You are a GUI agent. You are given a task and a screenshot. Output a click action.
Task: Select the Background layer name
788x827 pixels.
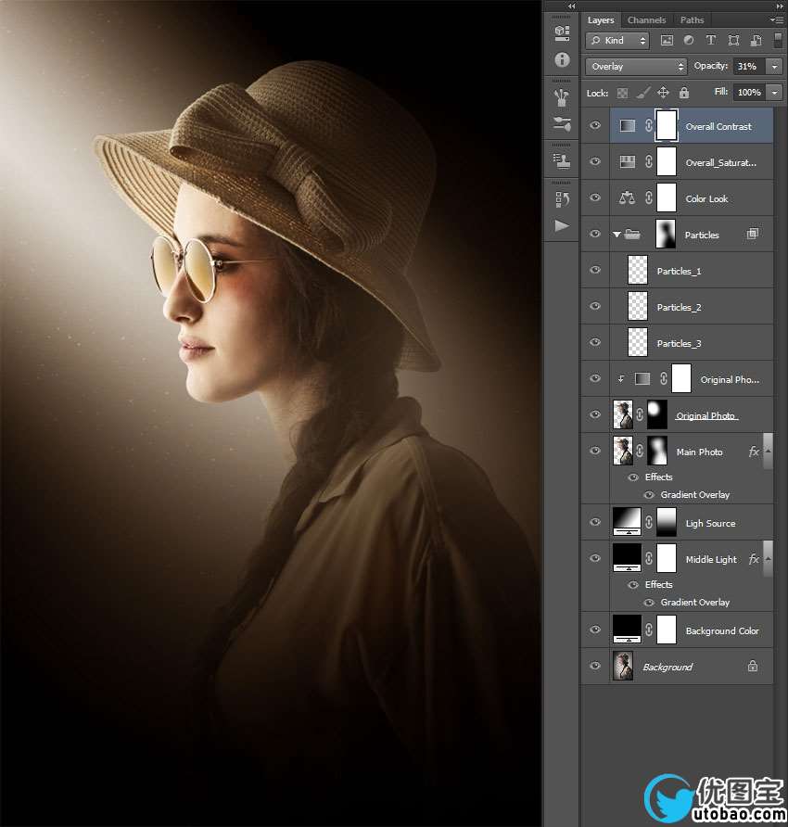click(667, 667)
